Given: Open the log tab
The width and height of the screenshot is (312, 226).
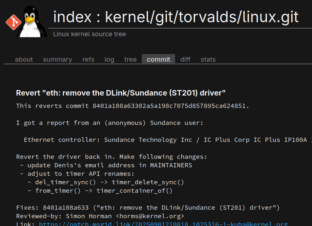Looking at the screenshot, I should 109,59.
